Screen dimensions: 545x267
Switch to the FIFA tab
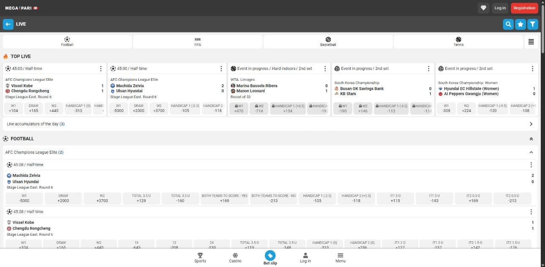[198, 42]
